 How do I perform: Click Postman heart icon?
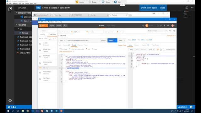click(168, 26)
